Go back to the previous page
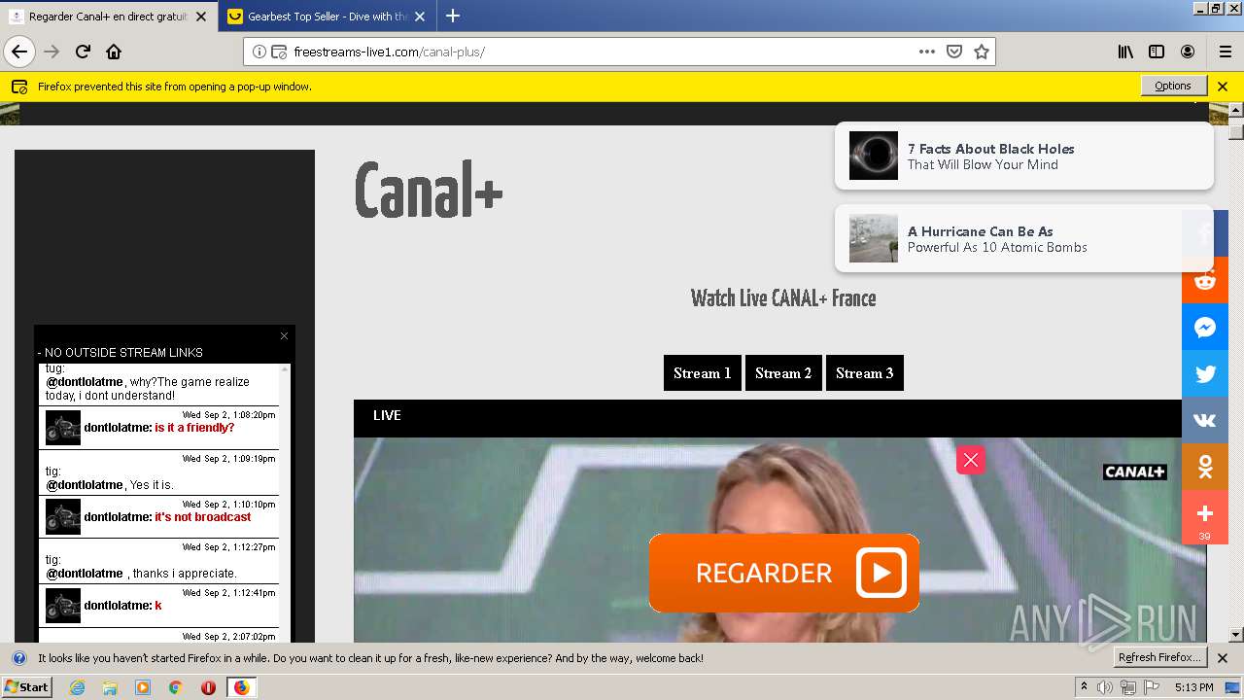 [19, 52]
